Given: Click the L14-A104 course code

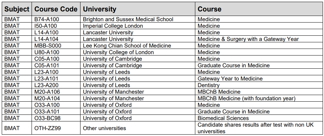Looking at the screenshot, I should click(46, 39).
